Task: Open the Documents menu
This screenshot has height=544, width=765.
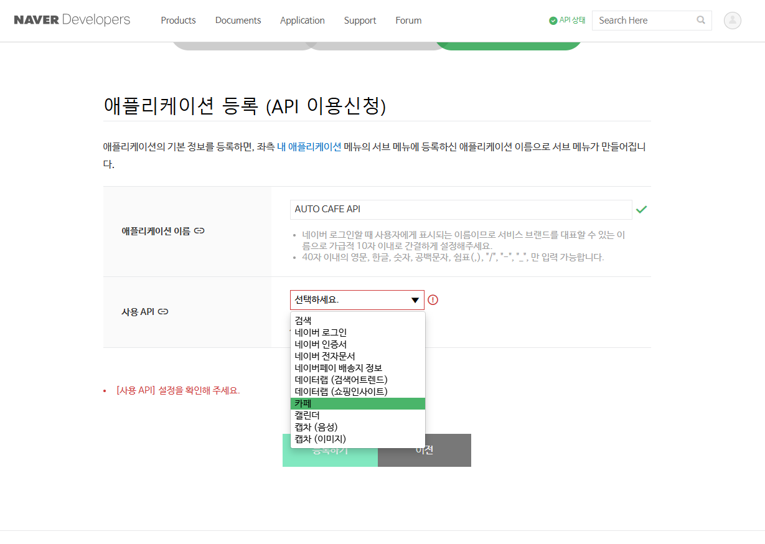Action: pyautogui.click(x=238, y=21)
